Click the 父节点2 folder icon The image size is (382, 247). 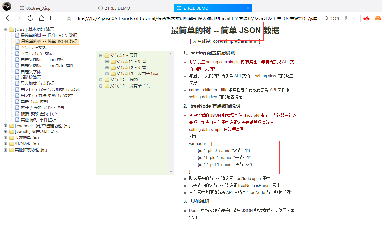pyautogui.click(x=107, y=80)
